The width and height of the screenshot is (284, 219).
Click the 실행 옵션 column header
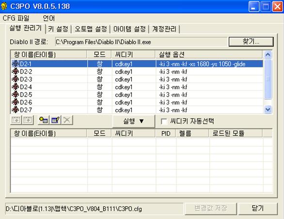(209, 54)
